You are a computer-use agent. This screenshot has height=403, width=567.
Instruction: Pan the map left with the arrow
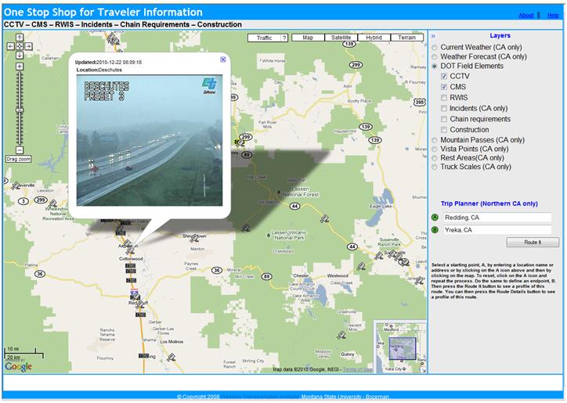(10, 46)
